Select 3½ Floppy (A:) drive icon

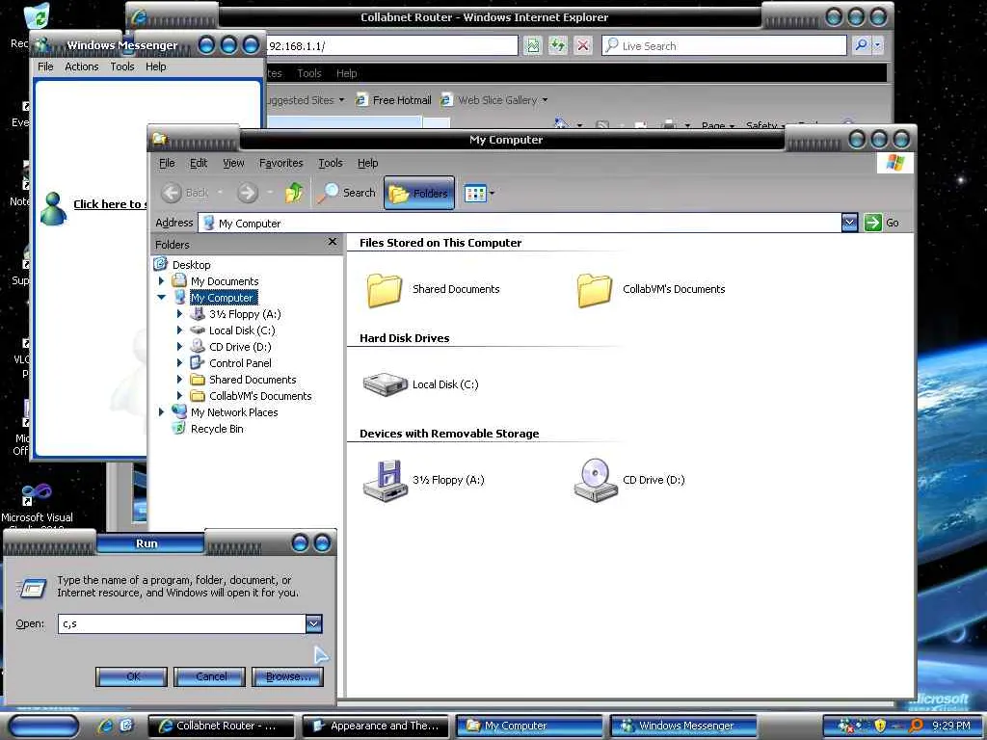tap(385, 481)
